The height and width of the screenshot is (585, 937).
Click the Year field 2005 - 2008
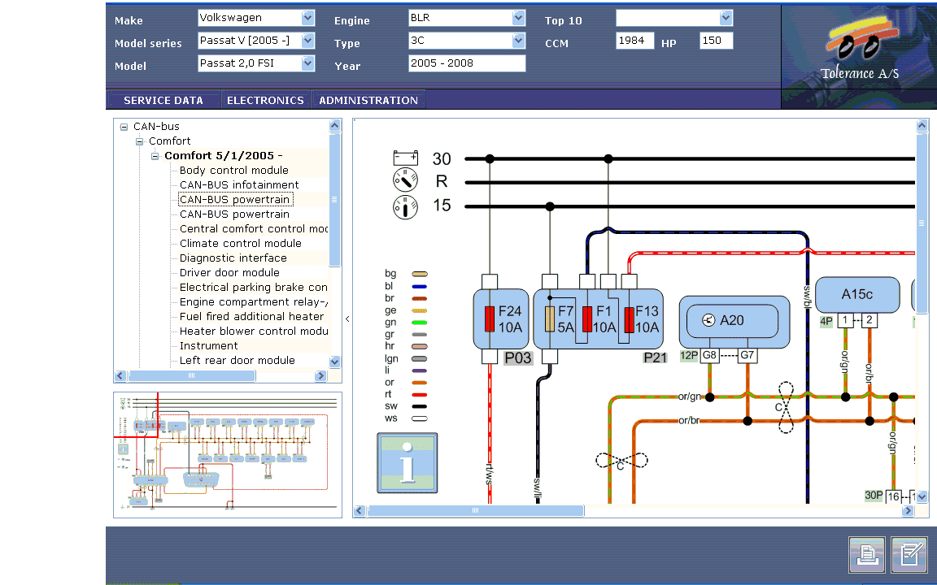467,63
